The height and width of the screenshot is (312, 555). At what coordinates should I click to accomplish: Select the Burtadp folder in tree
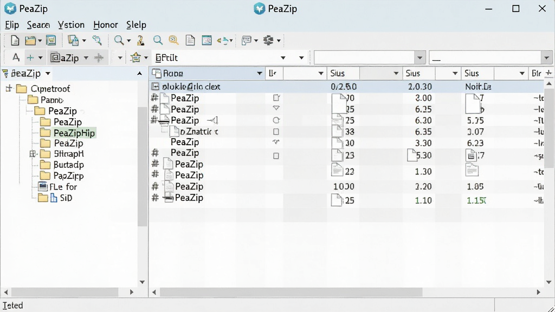pos(69,165)
